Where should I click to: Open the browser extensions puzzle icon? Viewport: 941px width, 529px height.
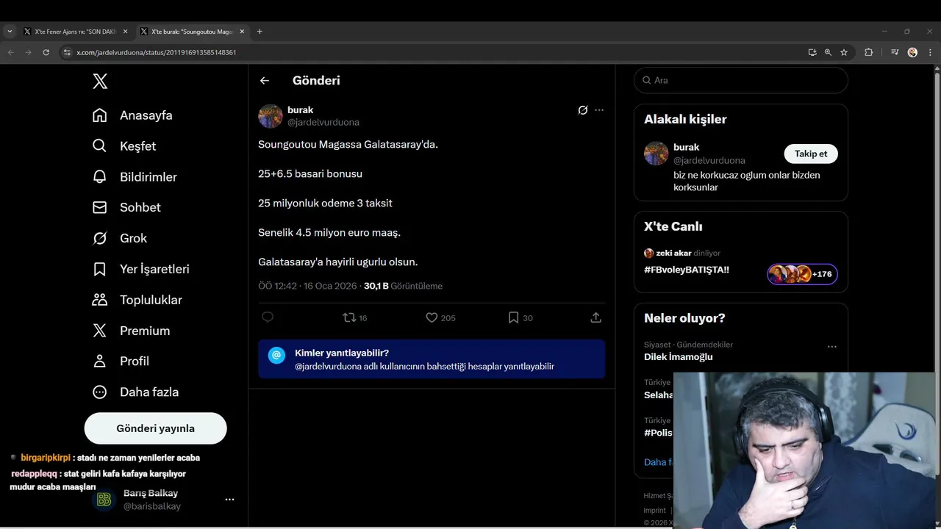[x=869, y=52]
